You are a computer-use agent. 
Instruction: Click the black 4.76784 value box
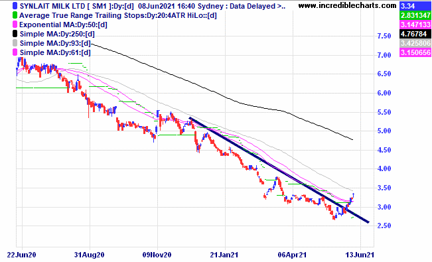(415, 34)
